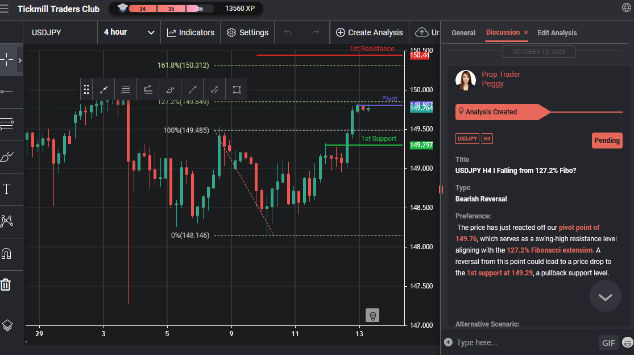Switch to the General tab

coord(463,33)
